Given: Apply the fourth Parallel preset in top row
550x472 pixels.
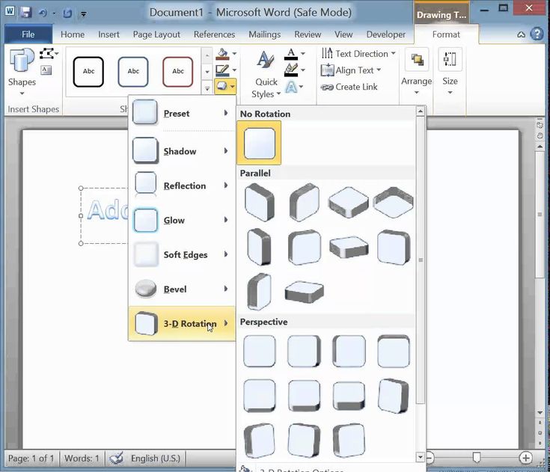Looking at the screenshot, I should pos(393,202).
